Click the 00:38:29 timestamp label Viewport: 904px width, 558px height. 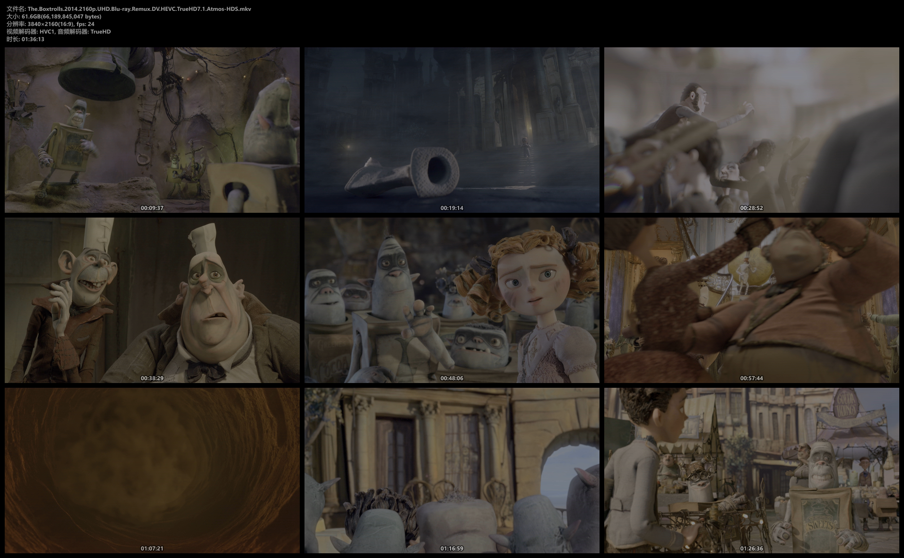pyautogui.click(x=152, y=378)
